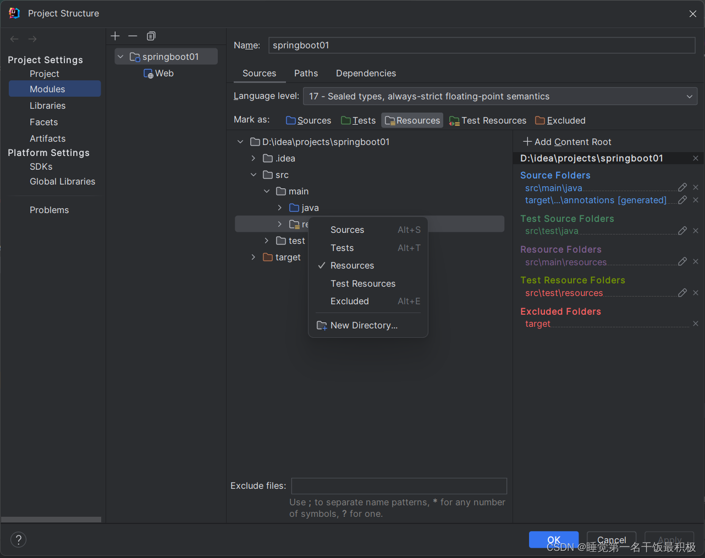Toggle Mark as Tests for selected folder
The image size is (705, 558).
tap(358, 120)
